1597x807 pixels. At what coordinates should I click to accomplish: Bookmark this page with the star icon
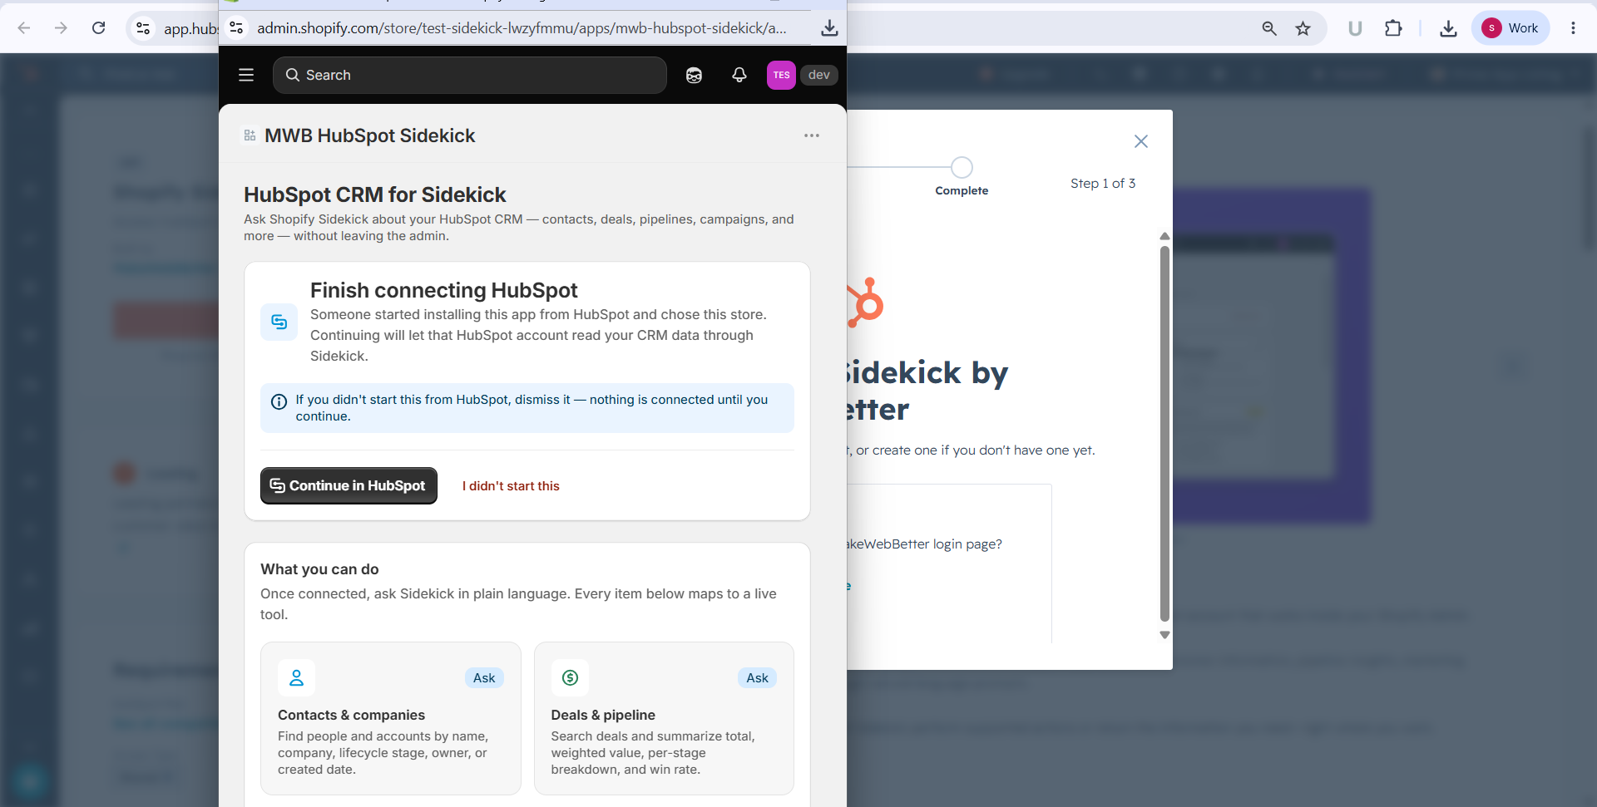point(1303,28)
